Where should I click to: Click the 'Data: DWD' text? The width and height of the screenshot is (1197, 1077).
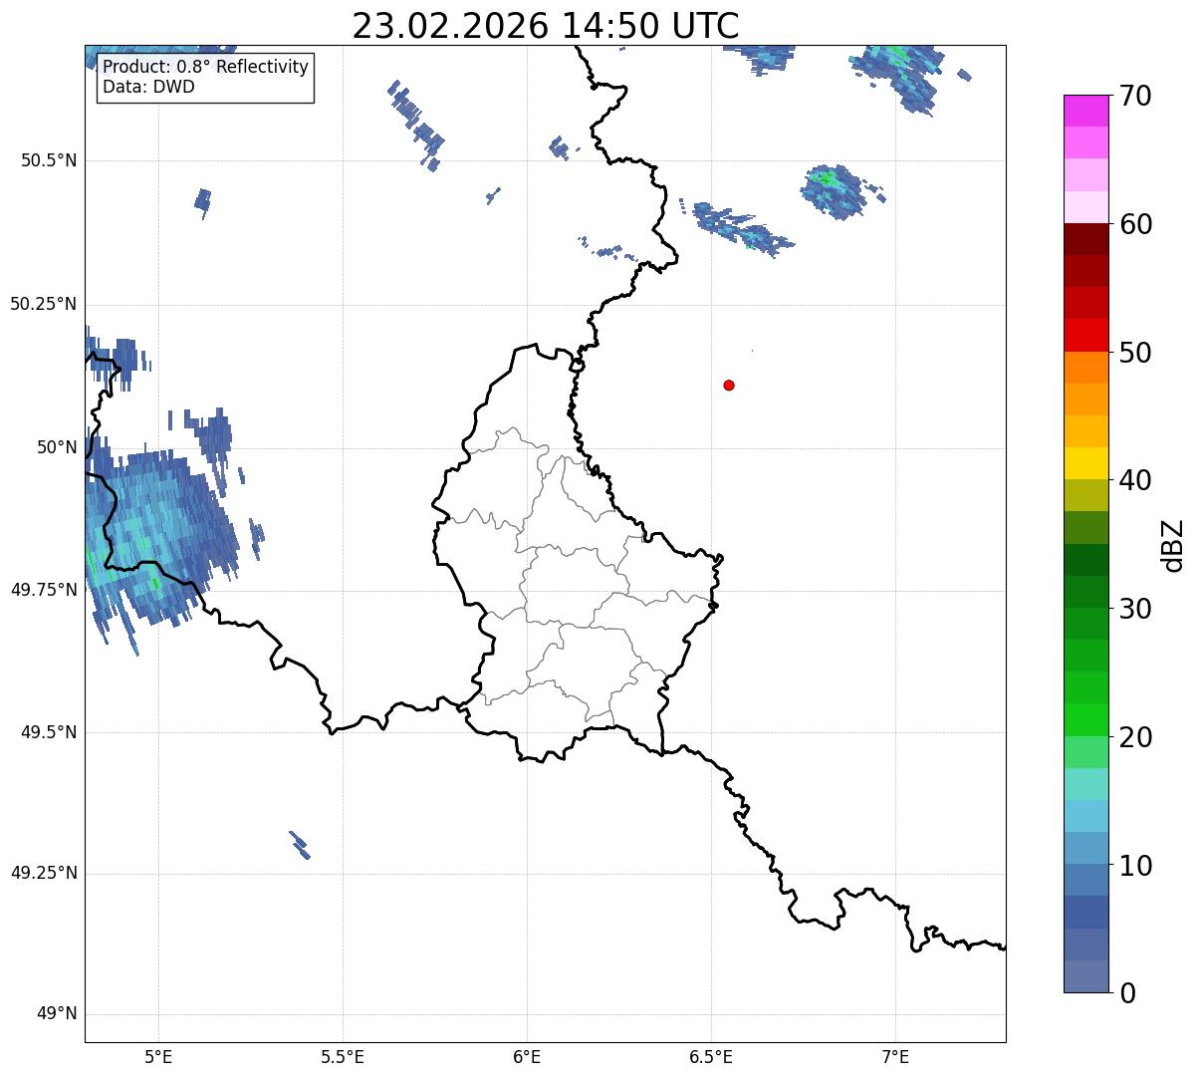(x=149, y=87)
